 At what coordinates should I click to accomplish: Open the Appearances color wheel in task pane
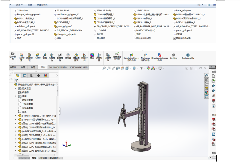click(206, 92)
